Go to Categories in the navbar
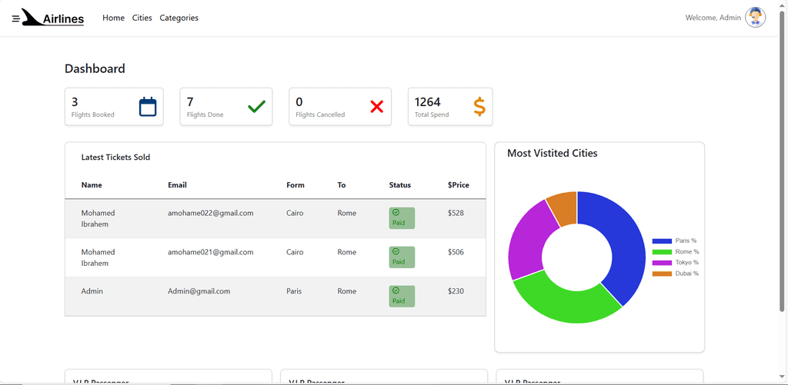 179,18
